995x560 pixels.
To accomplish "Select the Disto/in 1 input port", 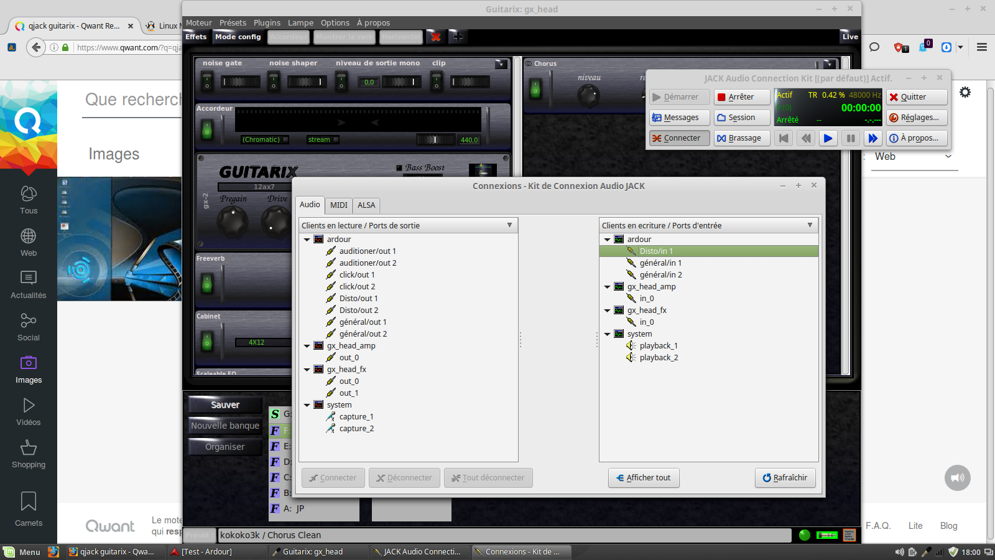I will [708, 251].
